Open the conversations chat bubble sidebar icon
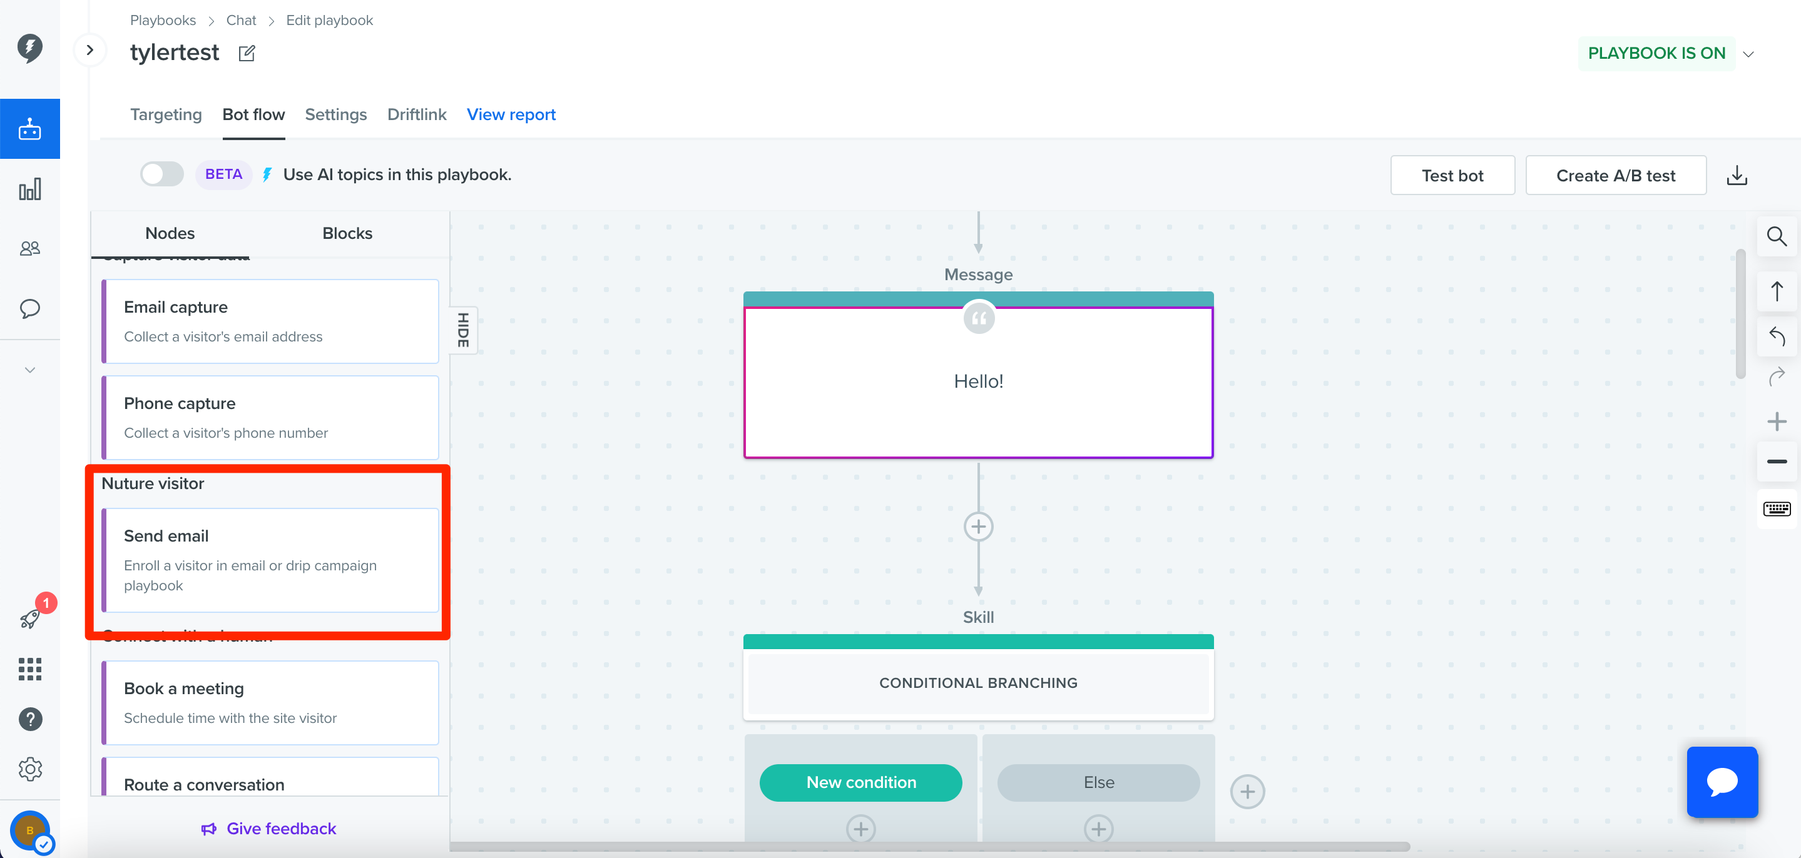Viewport: 1801px width, 858px height. pos(29,308)
